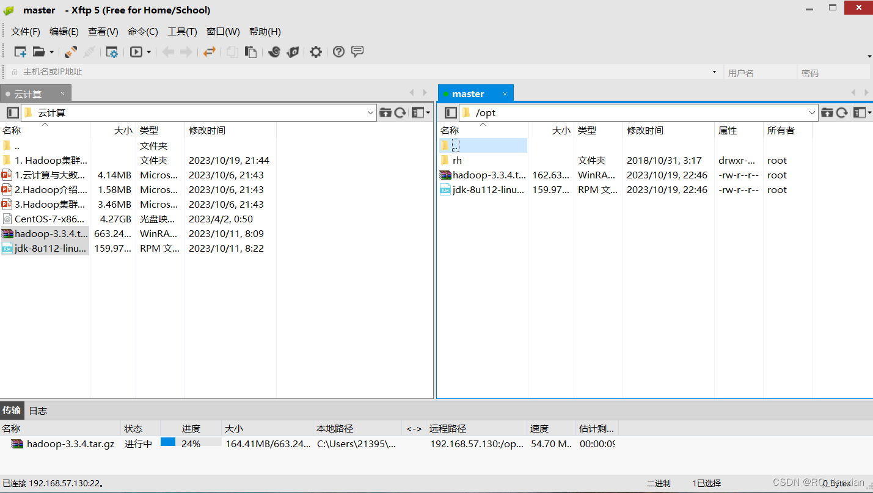Select the remote parent folder '..' entry
873x493 pixels.
coord(483,146)
